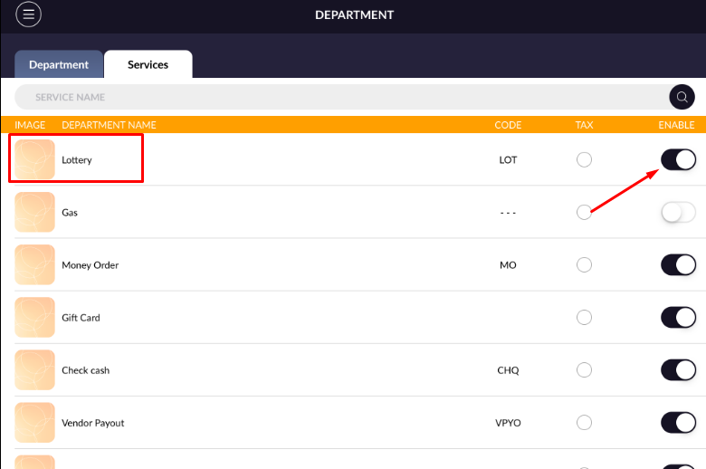Image resolution: width=706 pixels, height=469 pixels.
Task: Click the Check cash service name
Action: [87, 370]
